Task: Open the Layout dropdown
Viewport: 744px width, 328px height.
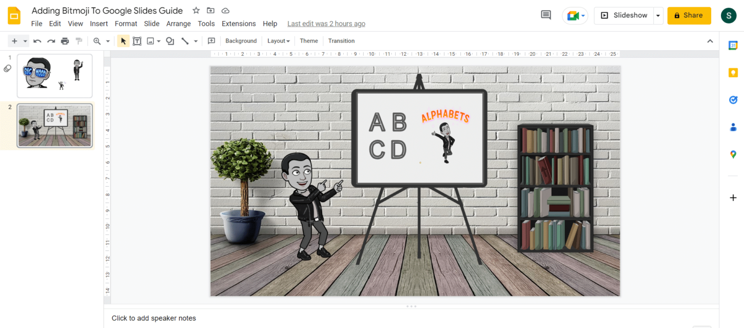Action: point(278,41)
